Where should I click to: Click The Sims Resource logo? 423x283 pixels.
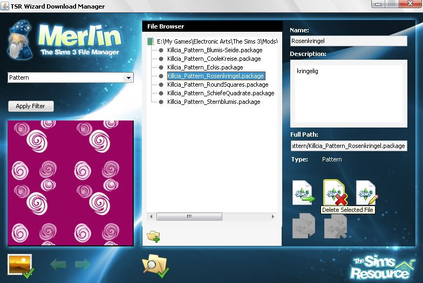point(383,267)
